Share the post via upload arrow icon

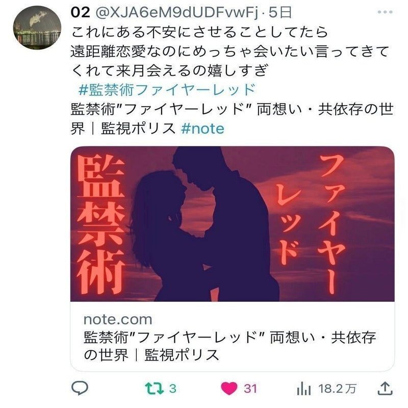tap(385, 389)
